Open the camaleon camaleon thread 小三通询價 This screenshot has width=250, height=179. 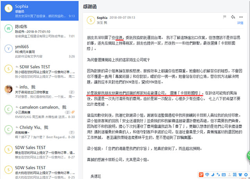click(39, 112)
